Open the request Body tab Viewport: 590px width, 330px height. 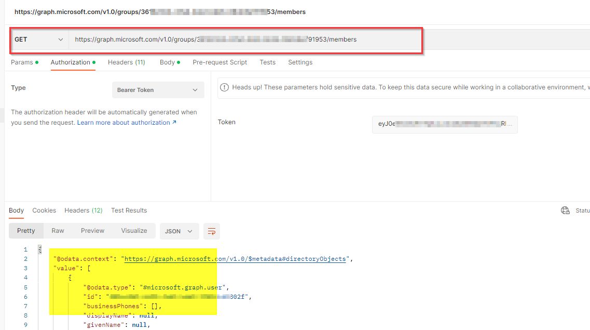[170, 62]
